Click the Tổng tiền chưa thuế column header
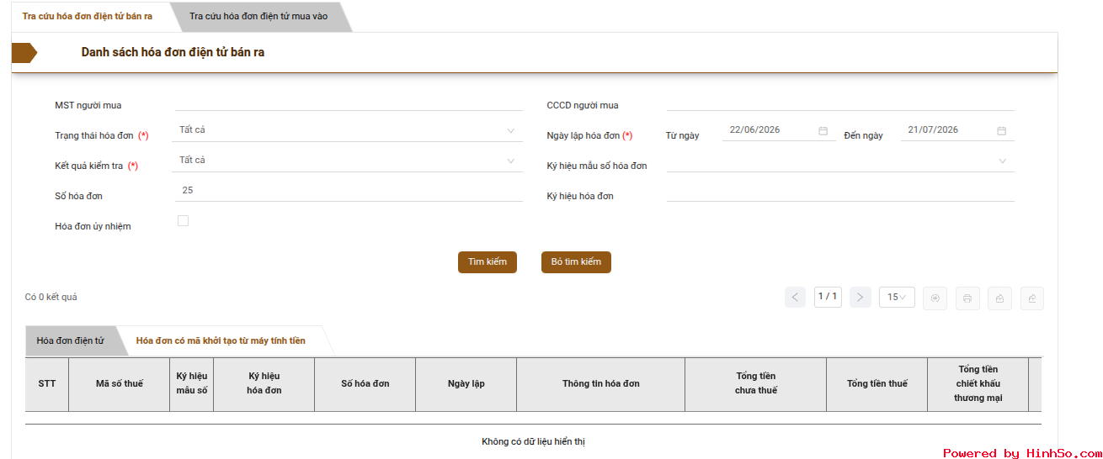Image resolution: width=1103 pixels, height=459 pixels. click(756, 384)
